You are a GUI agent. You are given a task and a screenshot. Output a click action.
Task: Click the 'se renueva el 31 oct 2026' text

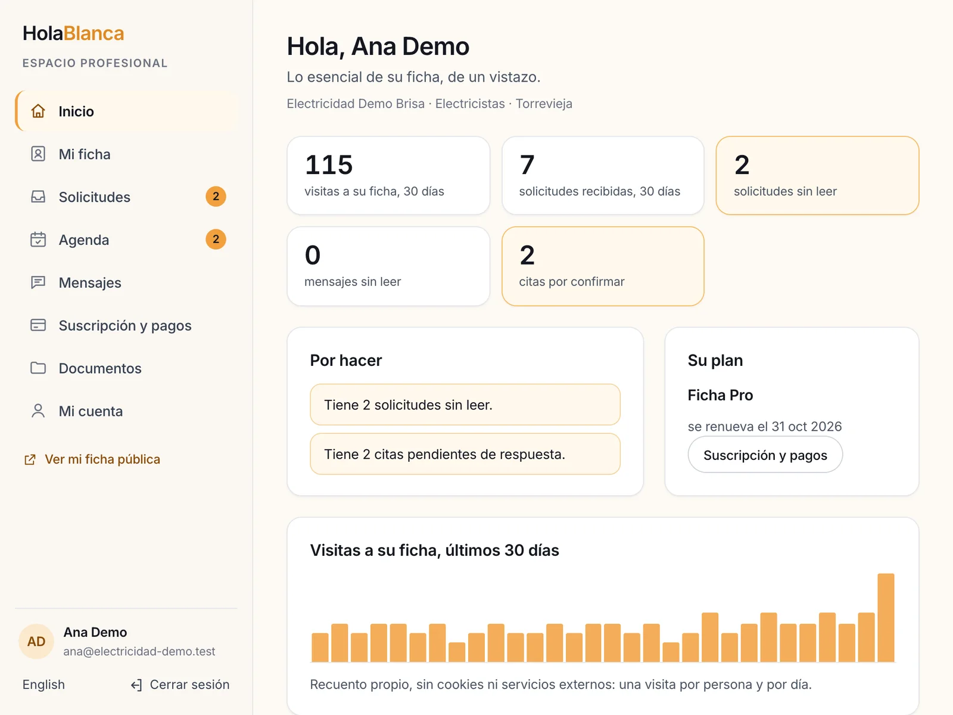(765, 427)
